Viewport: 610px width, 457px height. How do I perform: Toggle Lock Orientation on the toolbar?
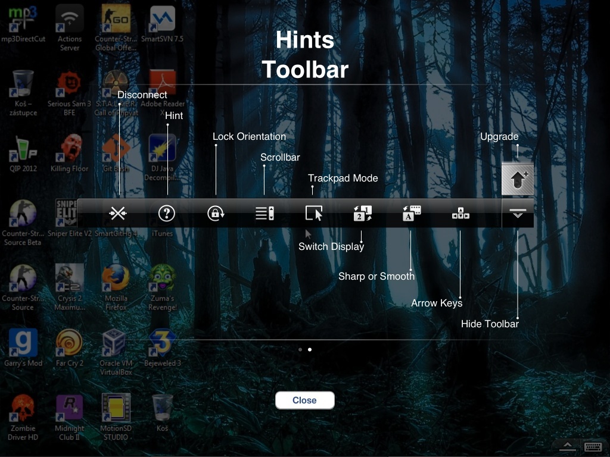215,213
